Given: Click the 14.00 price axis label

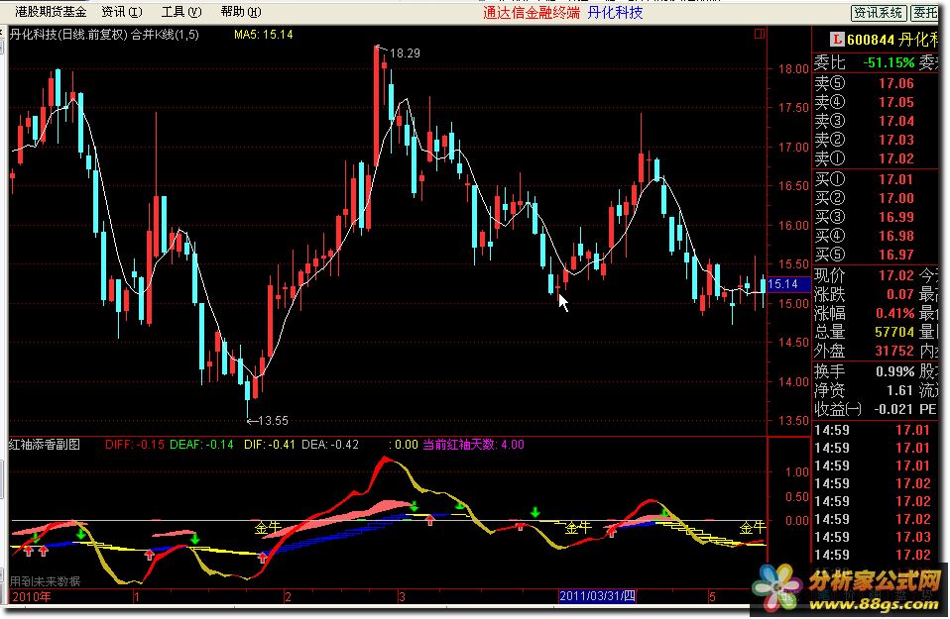Looking at the screenshot, I should (x=793, y=381).
